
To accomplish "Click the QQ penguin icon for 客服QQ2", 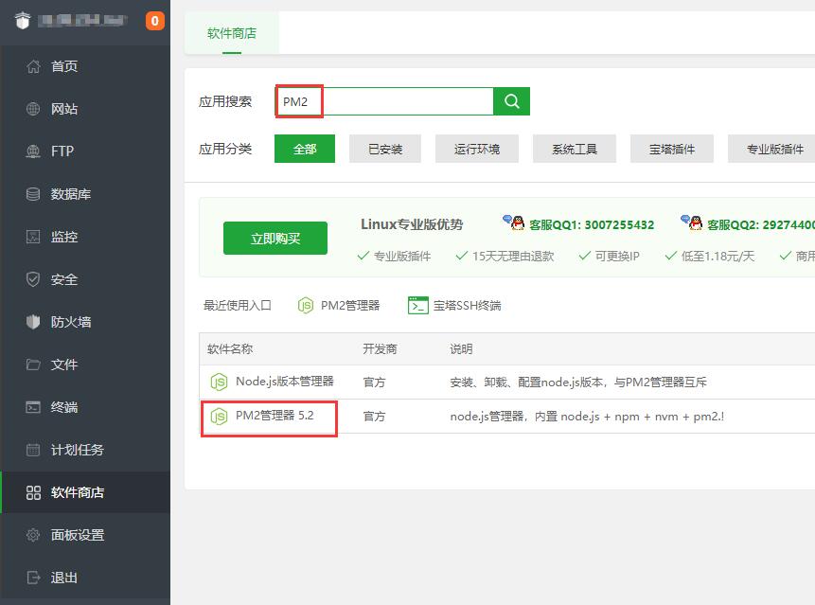I will click(692, 222).
